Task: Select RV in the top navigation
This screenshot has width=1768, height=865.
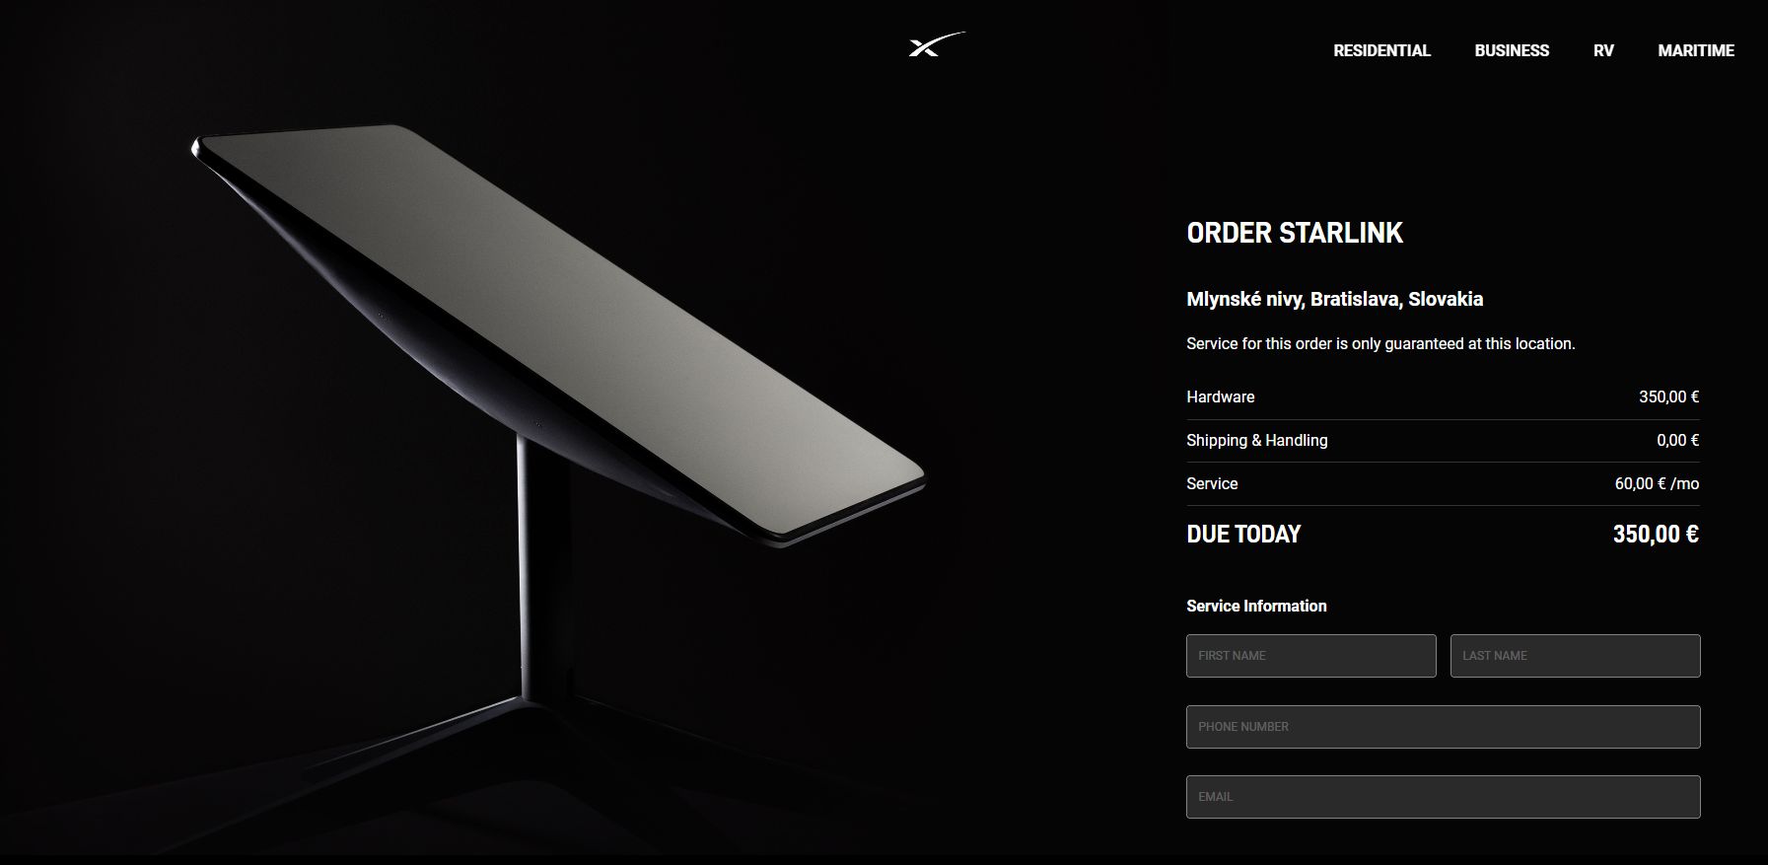Action: 1603,50
